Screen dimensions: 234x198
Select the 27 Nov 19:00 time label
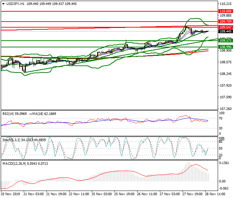coord(193,194)
